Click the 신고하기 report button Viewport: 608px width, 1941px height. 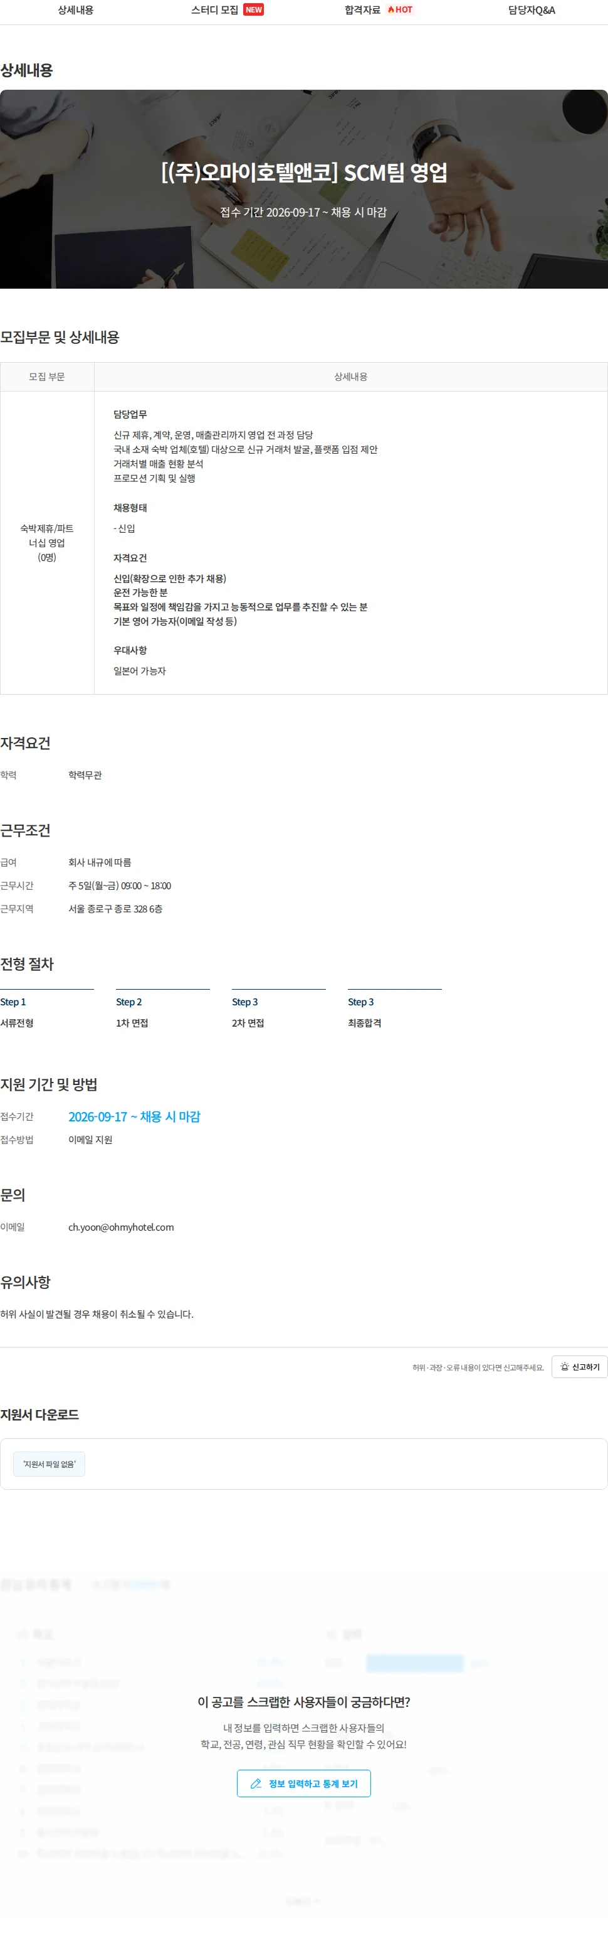pyautogui.click(x=579, y=1366)
